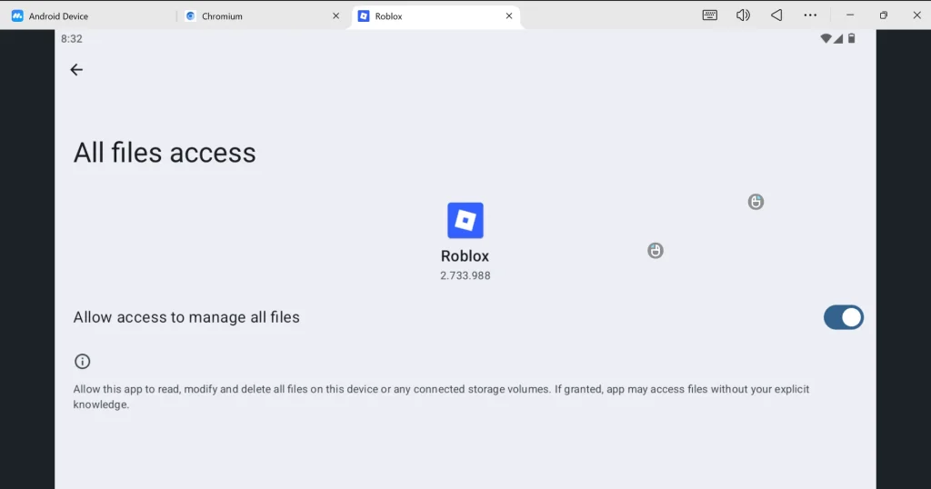Click the battery status icon
The image size is (931, 489).
[851, 38]
